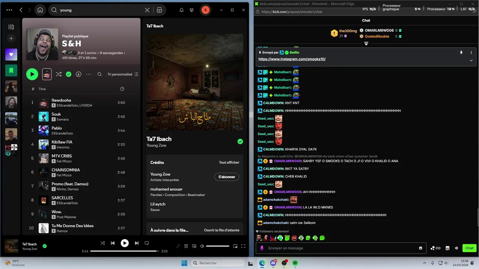
Task: Open pinned message three-dot menu
Action: (x=471, y=53)
